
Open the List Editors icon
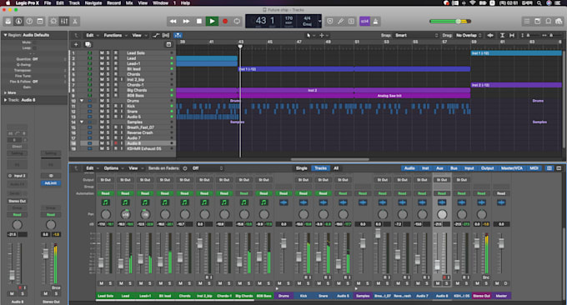(x=527, y=22)
